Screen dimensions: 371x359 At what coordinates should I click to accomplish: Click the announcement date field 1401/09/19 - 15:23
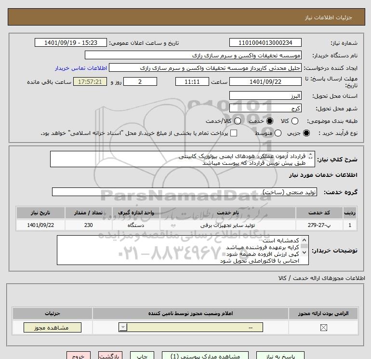pyautogui.click(x=71, y=42)
